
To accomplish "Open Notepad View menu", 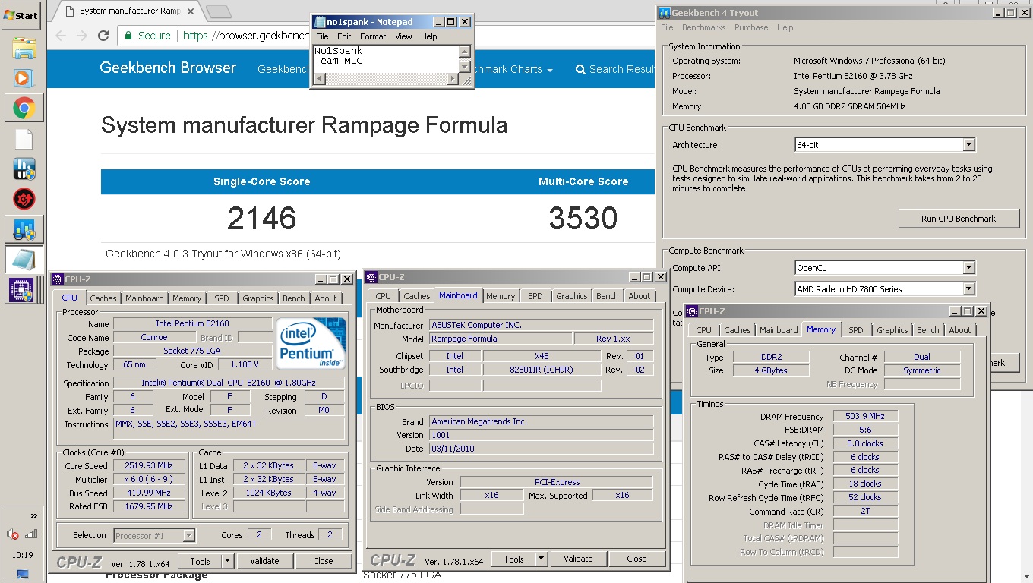I will (x=403, y=36).
